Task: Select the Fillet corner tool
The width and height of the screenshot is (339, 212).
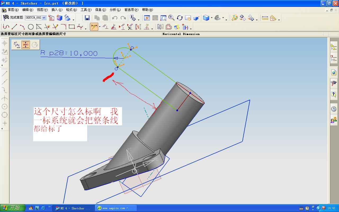Action: tap(64, 27)
